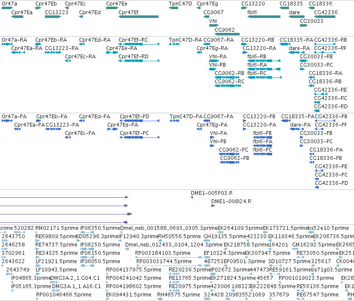Select EST GH19135.5prime

(x=207, y=241)
